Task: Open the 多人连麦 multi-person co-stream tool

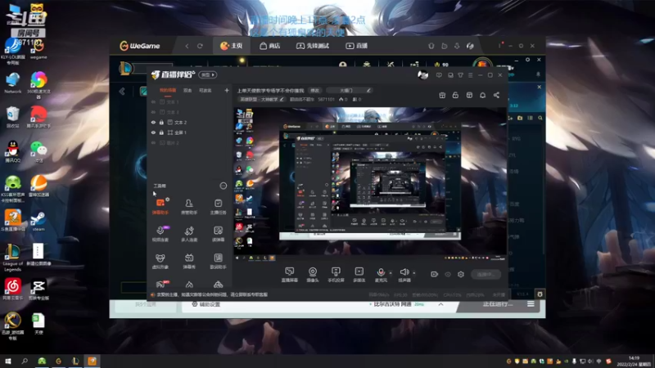Action: pos(189,234)
